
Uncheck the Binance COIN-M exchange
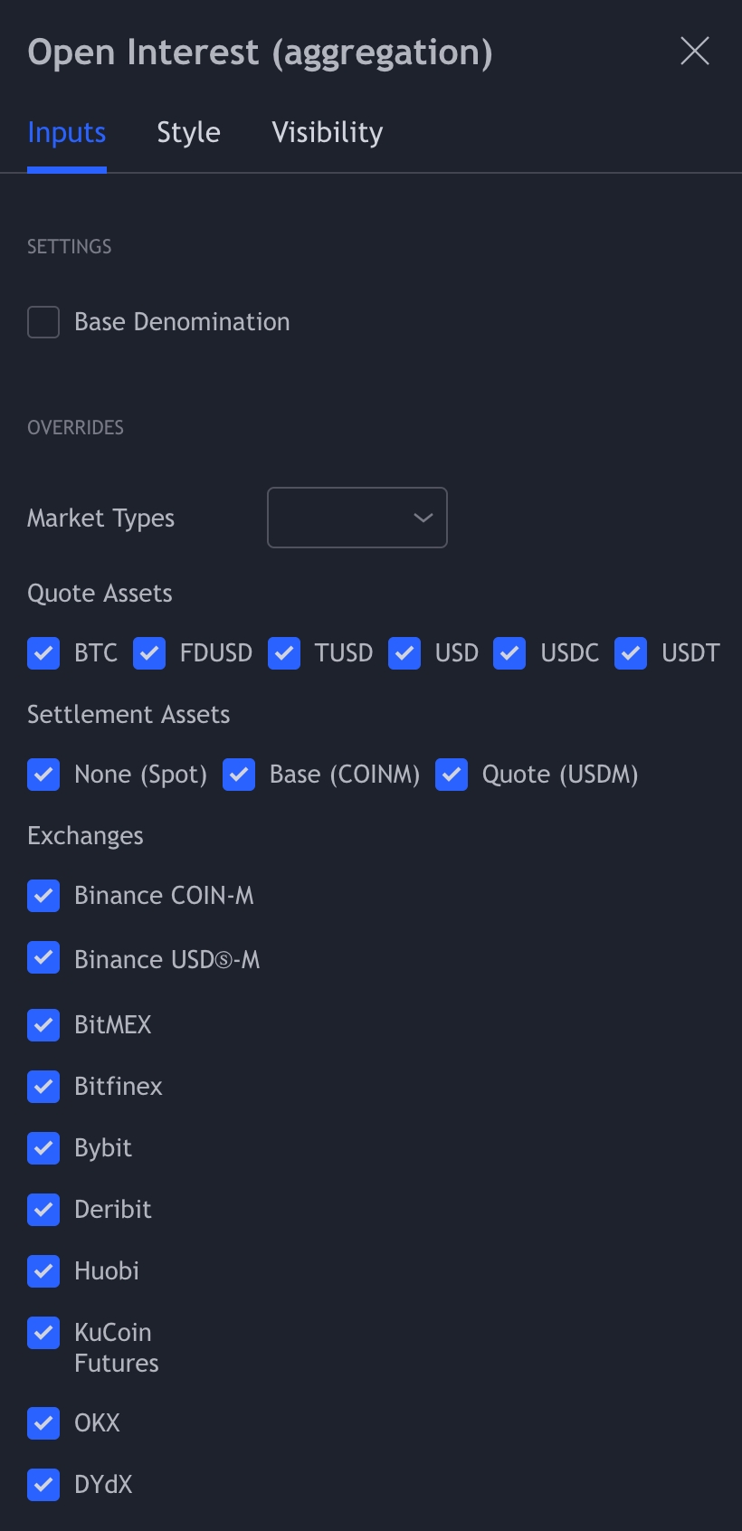coord(43,896)
